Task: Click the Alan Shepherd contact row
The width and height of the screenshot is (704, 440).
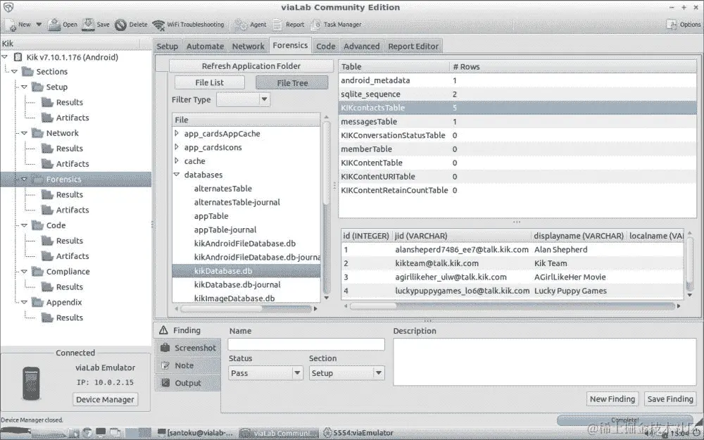Action: click(x=513, y=250)
